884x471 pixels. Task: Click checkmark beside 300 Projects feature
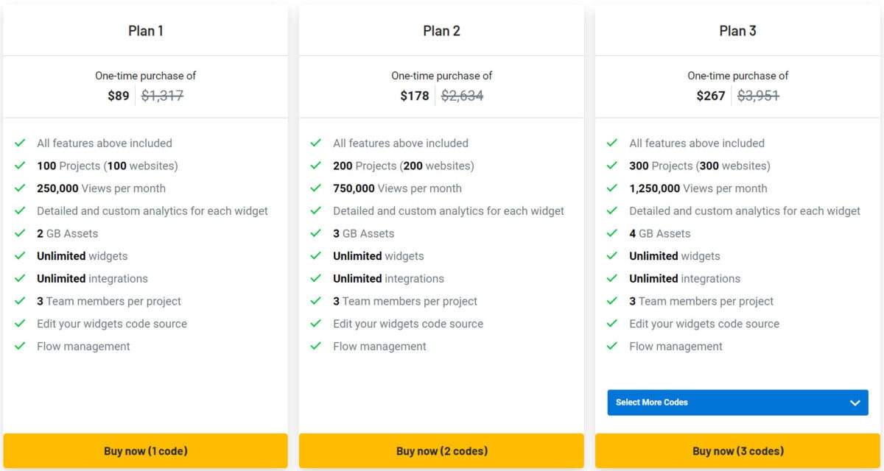click(x=612, y=166)
